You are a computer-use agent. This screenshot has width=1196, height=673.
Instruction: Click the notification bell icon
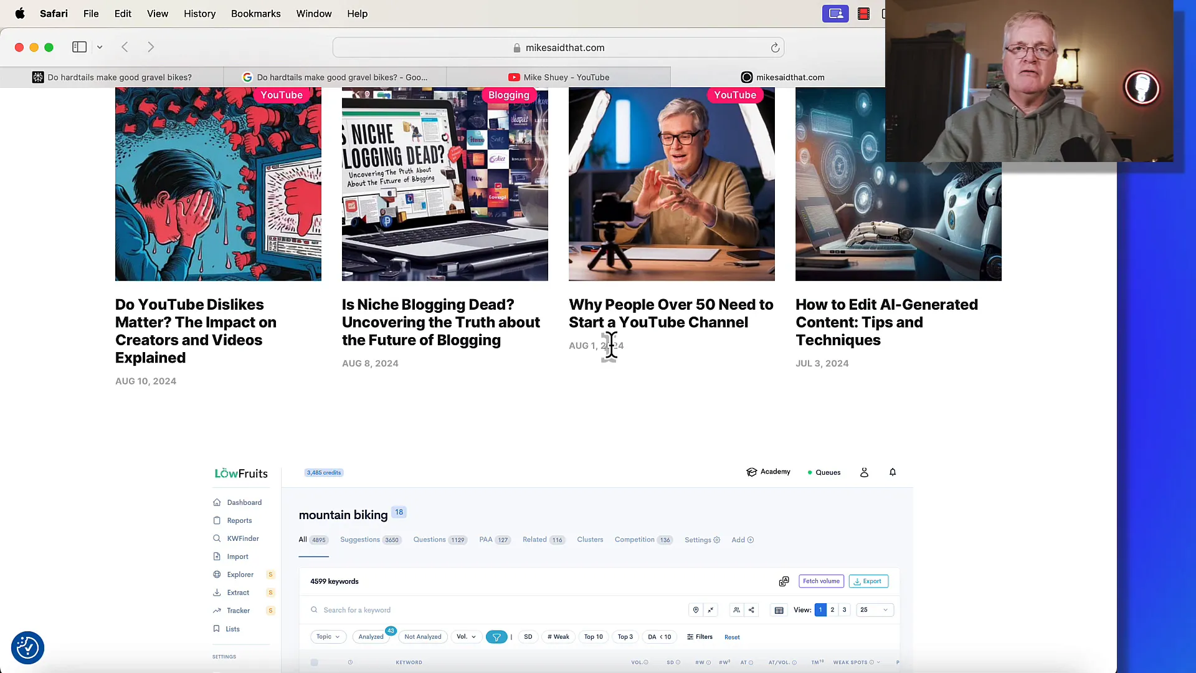[892, 472]
